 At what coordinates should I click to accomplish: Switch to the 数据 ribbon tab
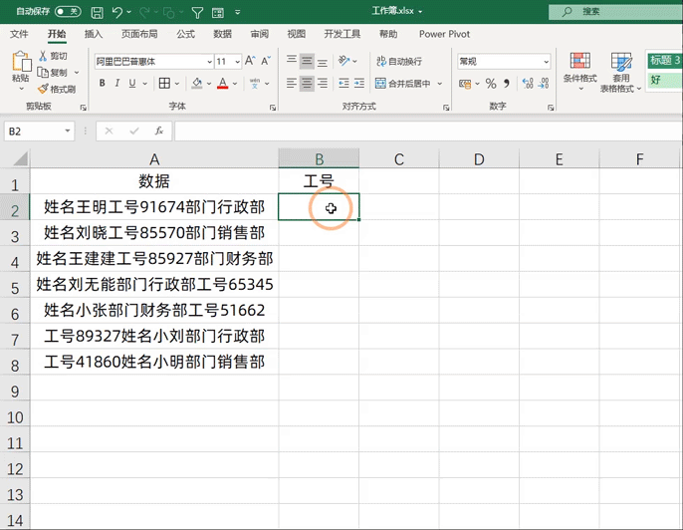(223, 34)
